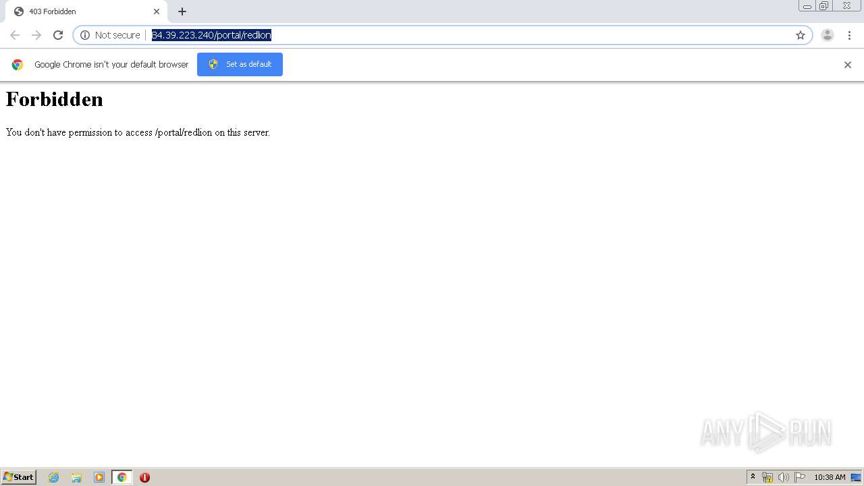This screenshot has width=864, height=486.
Task: Switch to Chrome taskbar button
Action: click(x=122, y=477)
